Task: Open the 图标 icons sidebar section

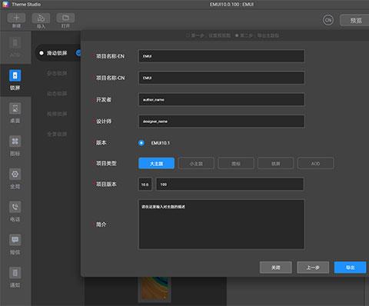Action: tap(15, 146)
